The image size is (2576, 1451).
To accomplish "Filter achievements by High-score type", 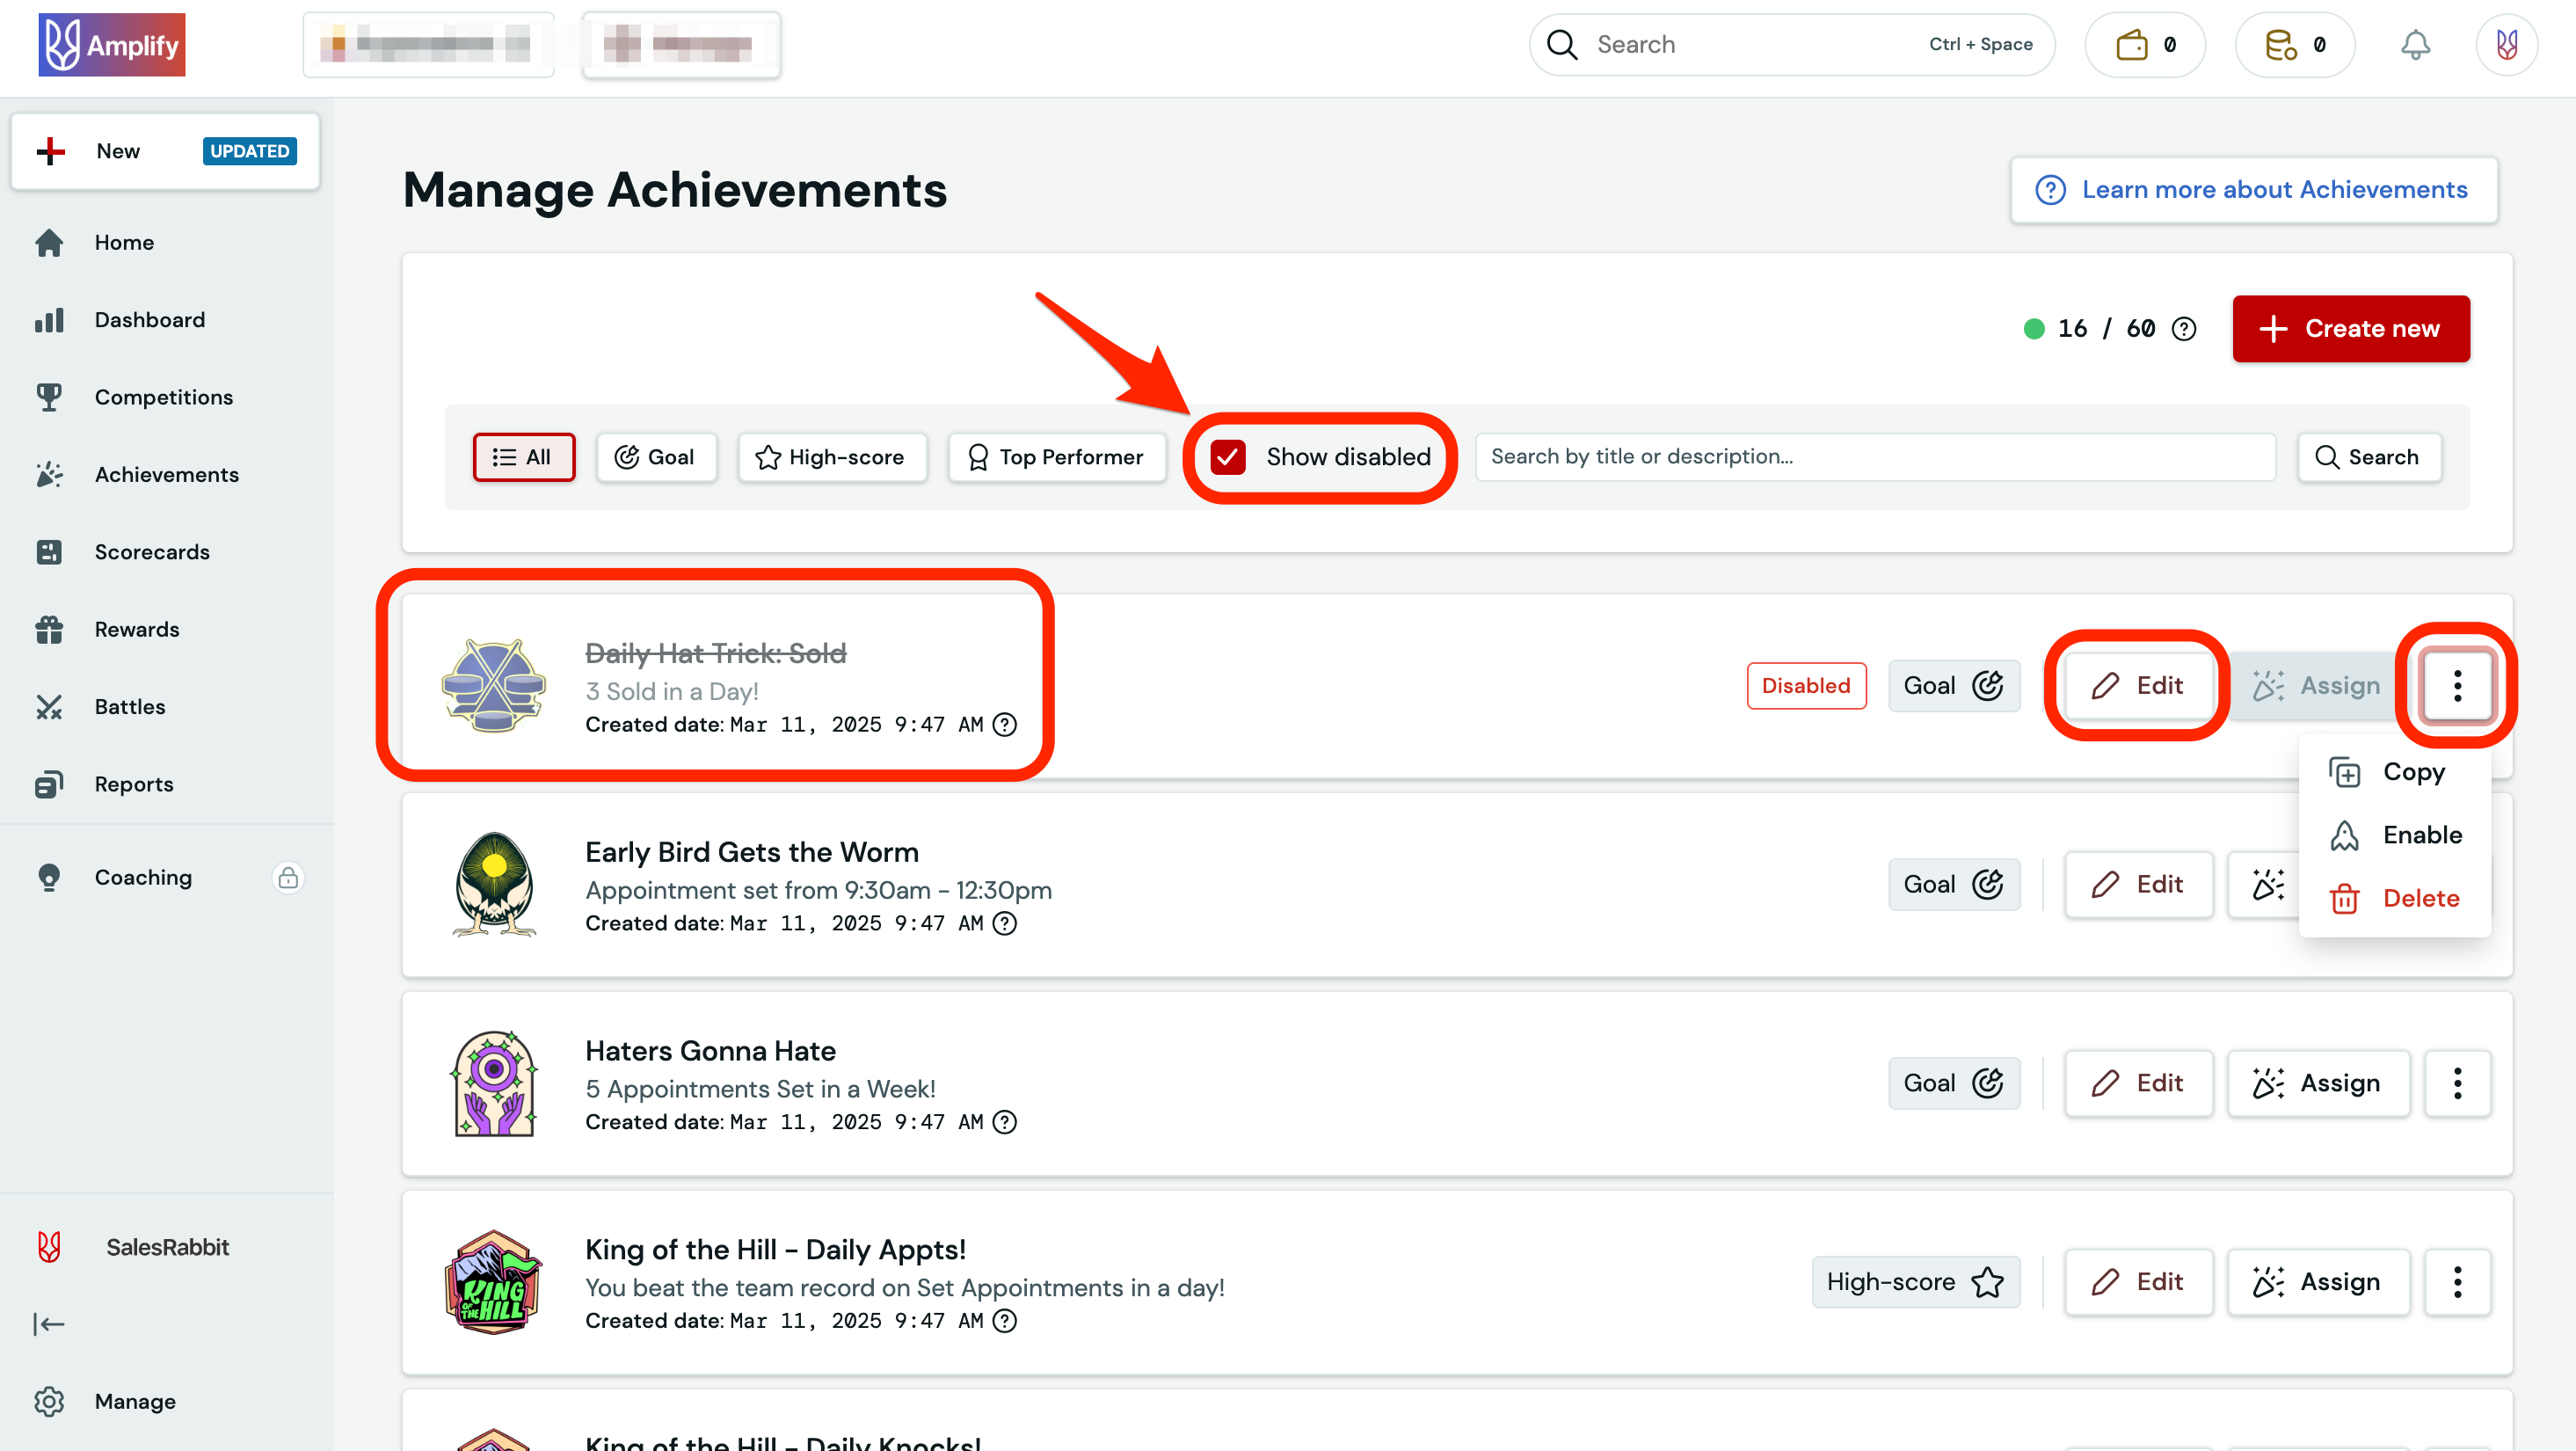I will 832,457.
